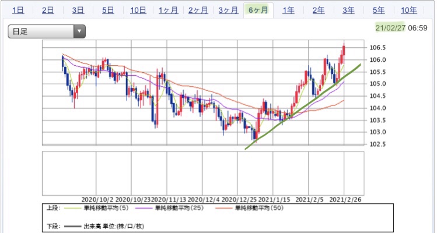
Task: View the 3ヶ月 chart period
Action: [x=228, y=10]
